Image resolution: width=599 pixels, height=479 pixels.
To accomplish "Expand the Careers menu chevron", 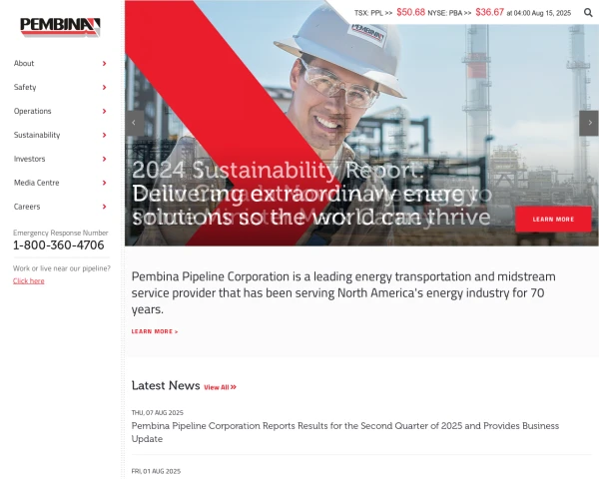I will (104, 207).
